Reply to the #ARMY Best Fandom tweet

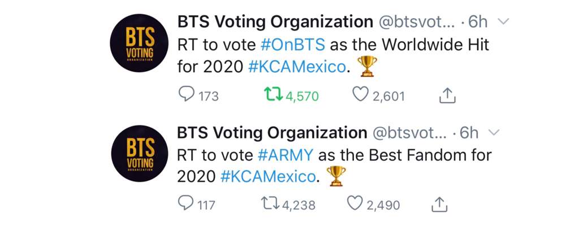pyautogui.click(x=196, y=204)
